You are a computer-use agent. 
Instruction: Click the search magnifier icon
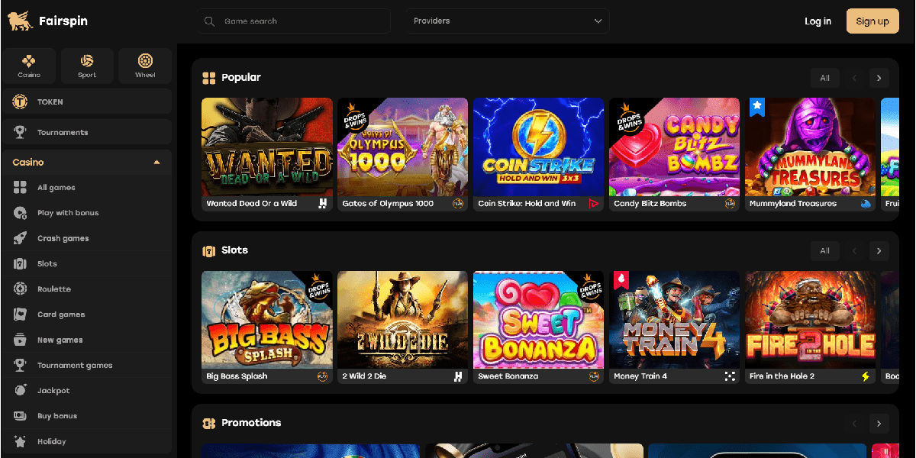pos(210,21)
